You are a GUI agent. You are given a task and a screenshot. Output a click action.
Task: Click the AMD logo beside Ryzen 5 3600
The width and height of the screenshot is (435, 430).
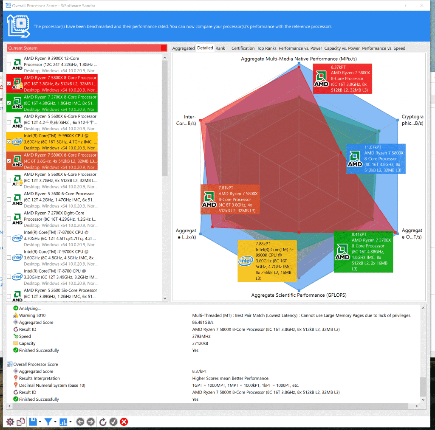17,200
